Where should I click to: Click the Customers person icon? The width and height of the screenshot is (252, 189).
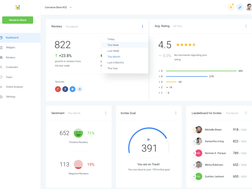click(1, 67)
